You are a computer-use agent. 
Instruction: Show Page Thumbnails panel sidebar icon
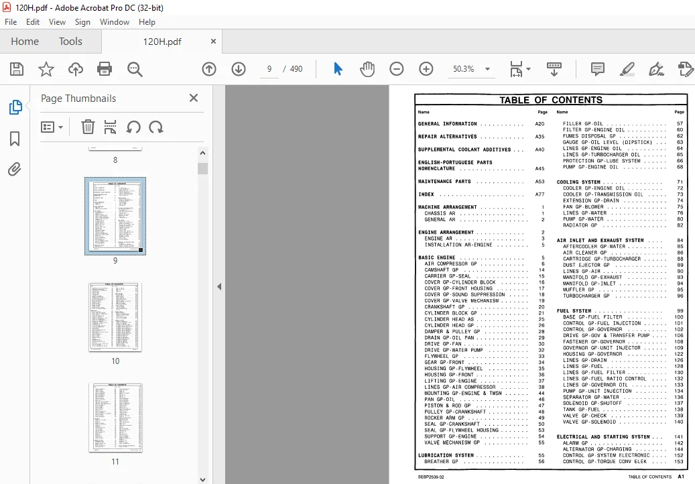point(15,107)
